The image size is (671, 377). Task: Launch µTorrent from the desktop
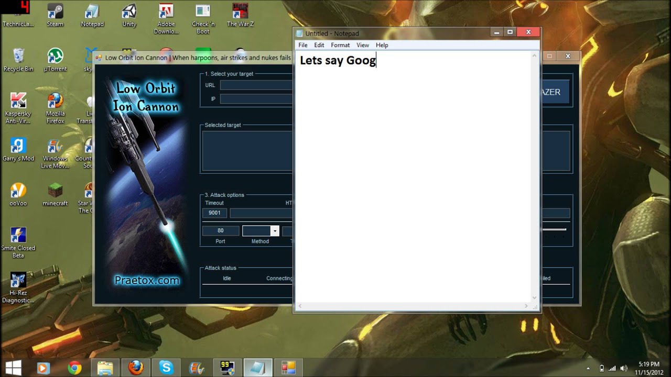[x=55, y=60]
